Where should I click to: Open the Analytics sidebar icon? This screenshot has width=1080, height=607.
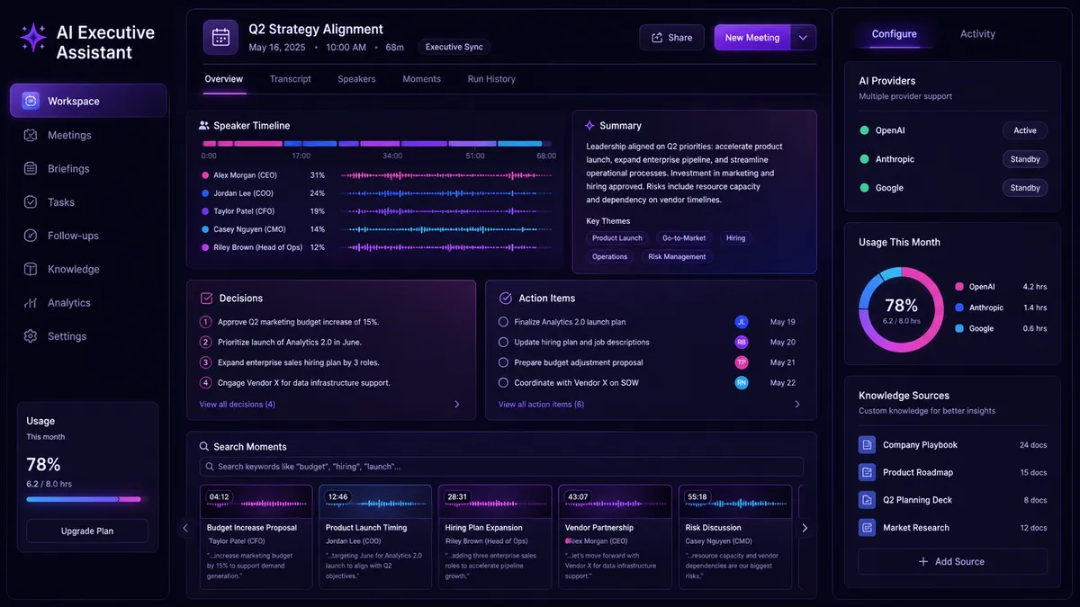tap(31, 303)
